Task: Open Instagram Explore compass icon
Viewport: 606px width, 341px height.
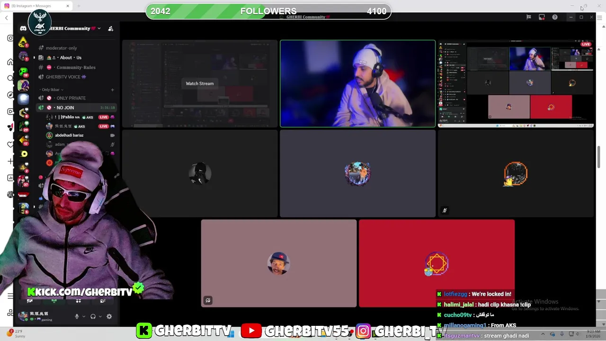Action: click(x=10, y=95)
